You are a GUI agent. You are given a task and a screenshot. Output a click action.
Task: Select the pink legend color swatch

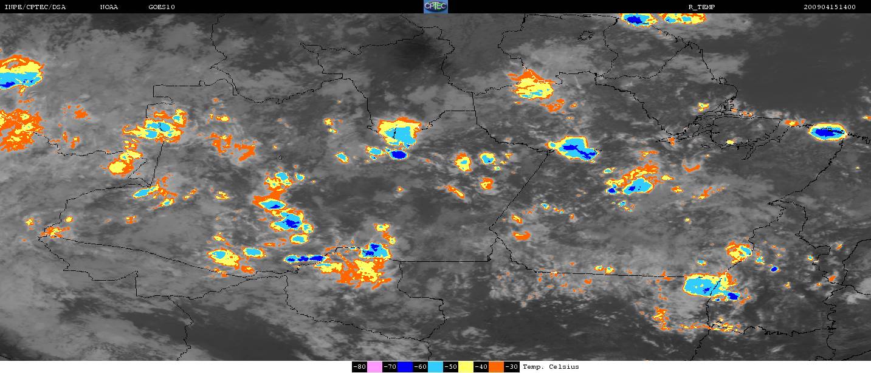coord(374,367)
